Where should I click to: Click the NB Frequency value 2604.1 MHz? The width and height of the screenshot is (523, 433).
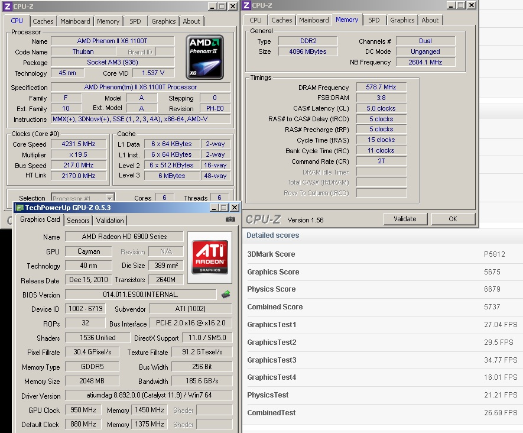click(425, 62)
